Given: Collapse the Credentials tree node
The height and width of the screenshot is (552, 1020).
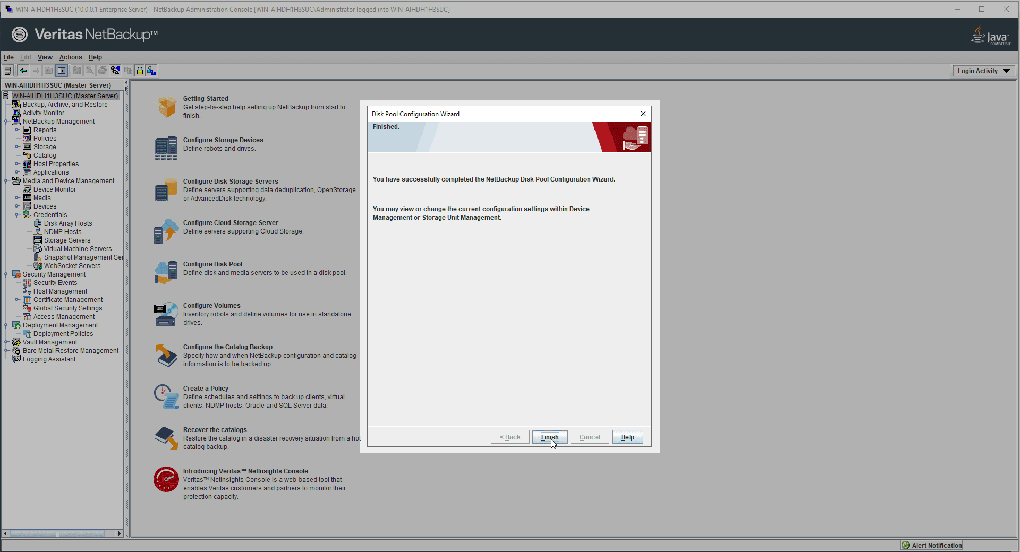Looking at the screenshot, I should pyautogui.click(x=17, y=215).
